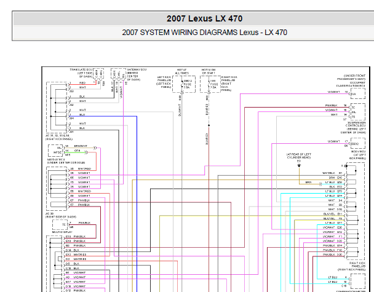
Task: Select 'AT REAR OF LEFT CYLINDER HEAD' text
Action: point(298,156)
